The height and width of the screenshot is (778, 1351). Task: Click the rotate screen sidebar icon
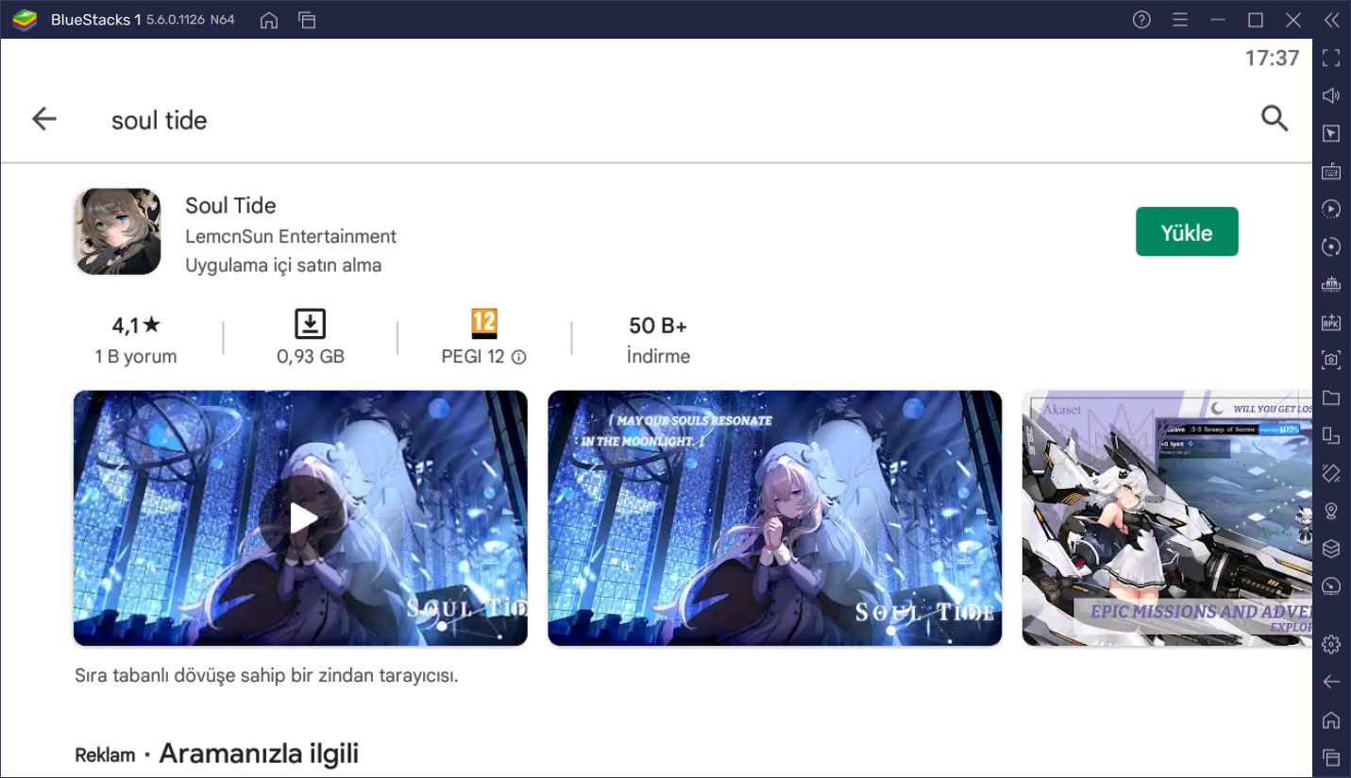point(1331,472)
